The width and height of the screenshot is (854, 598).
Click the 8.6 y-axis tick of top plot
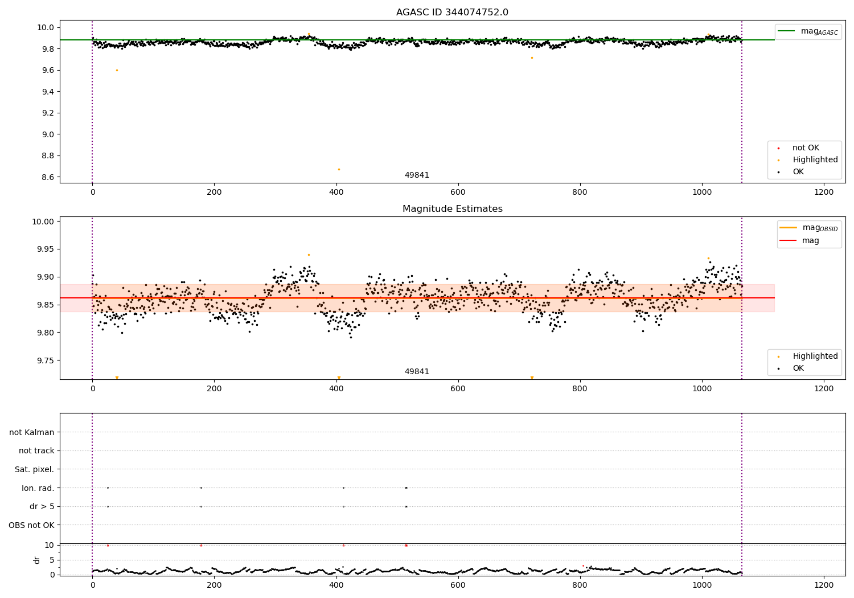coord(48,177)
